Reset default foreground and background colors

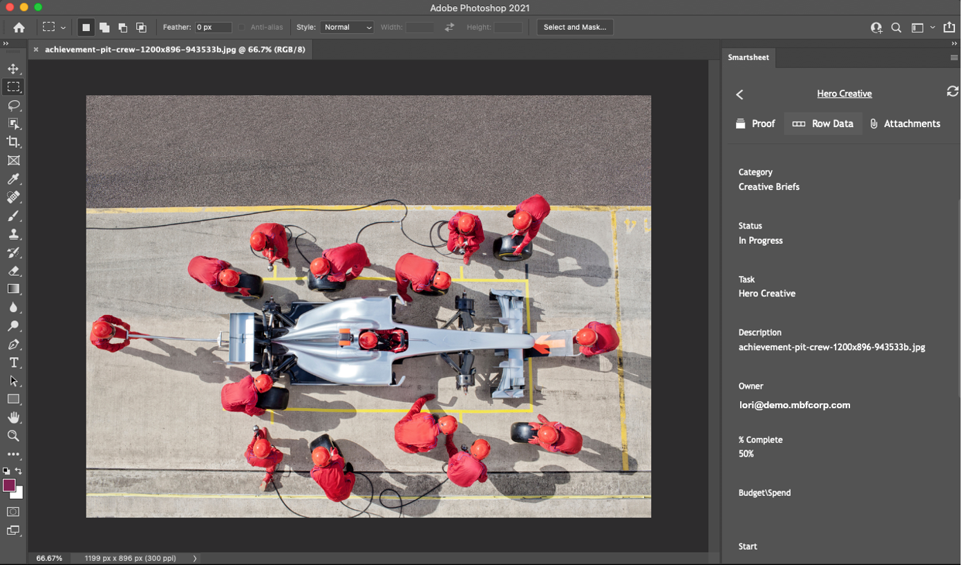[x=6, y=471]
